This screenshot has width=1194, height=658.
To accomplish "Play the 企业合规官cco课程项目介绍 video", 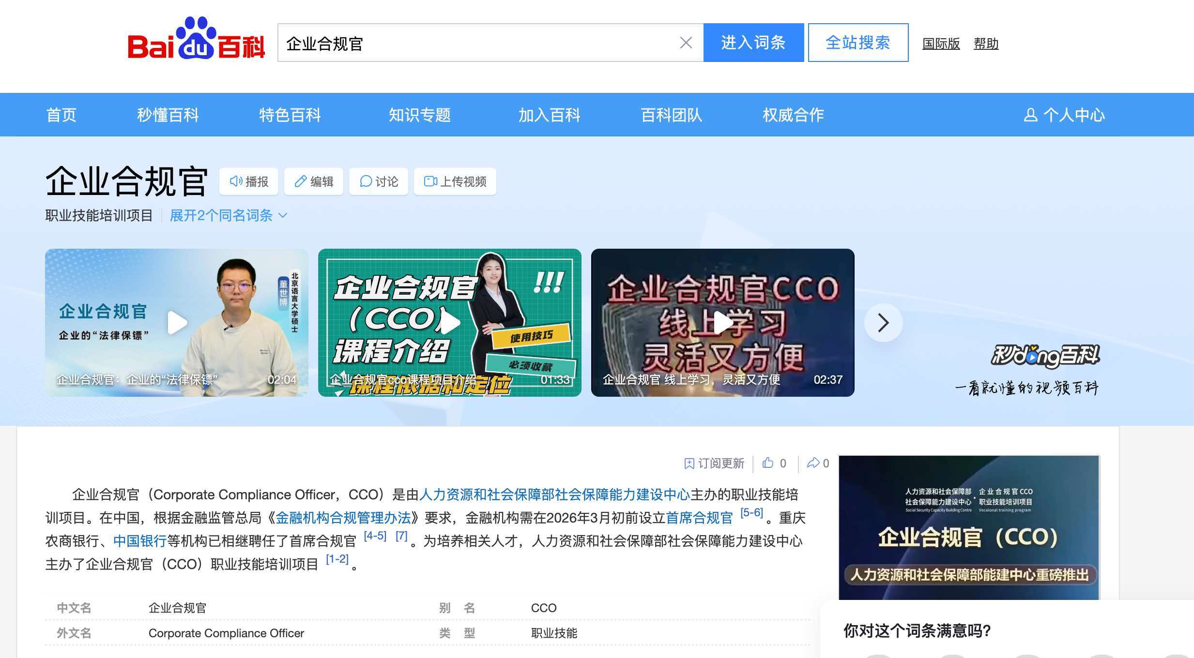I will click(x=450, y=323).
